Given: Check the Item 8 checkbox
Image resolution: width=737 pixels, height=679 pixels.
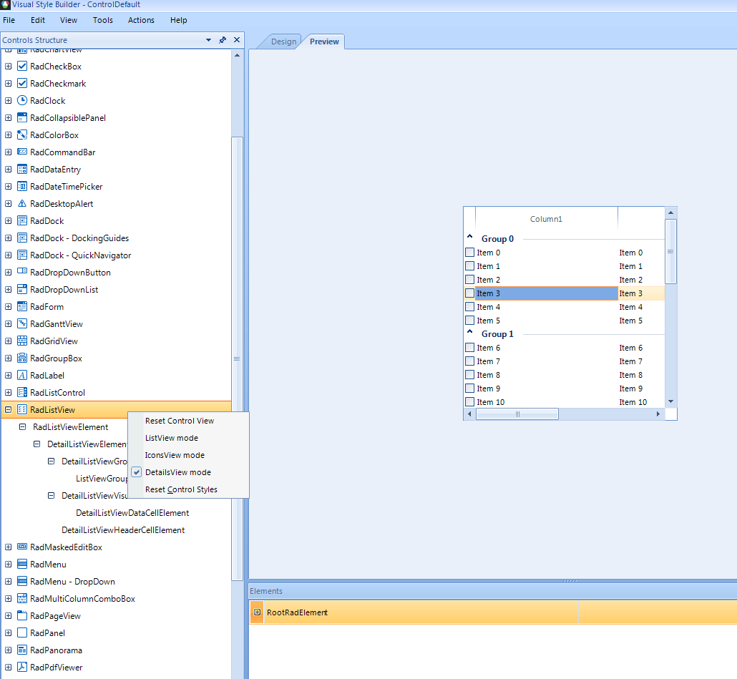Looking at the screenshot, I should click(469, 375).
